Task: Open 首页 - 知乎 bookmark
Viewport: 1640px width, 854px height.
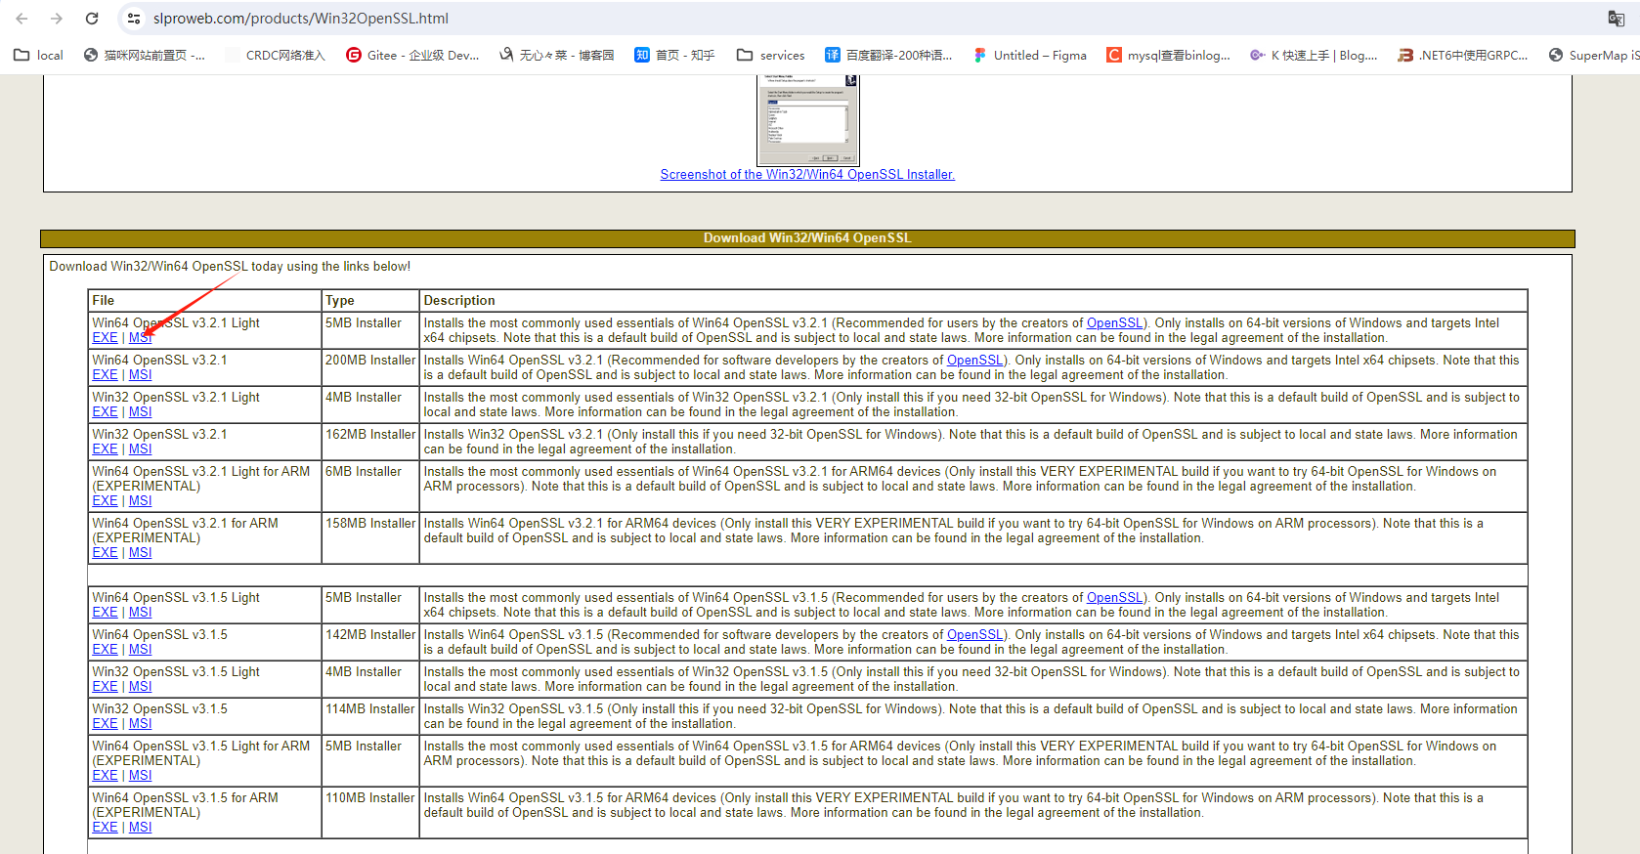Action: (674, 56)
